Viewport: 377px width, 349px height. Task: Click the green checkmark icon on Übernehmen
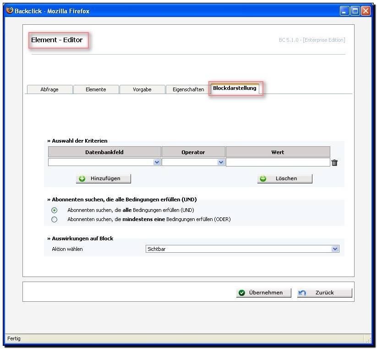(241, 293)
